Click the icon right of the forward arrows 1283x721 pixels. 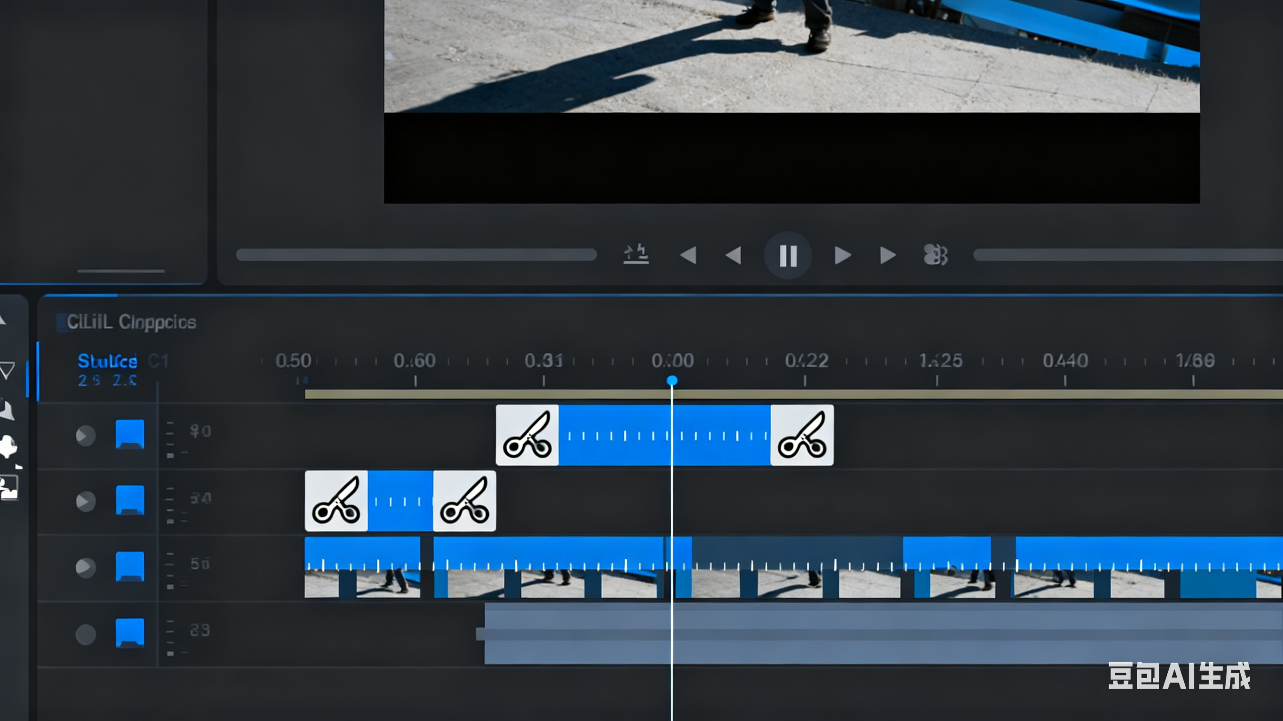click(935, 255)
